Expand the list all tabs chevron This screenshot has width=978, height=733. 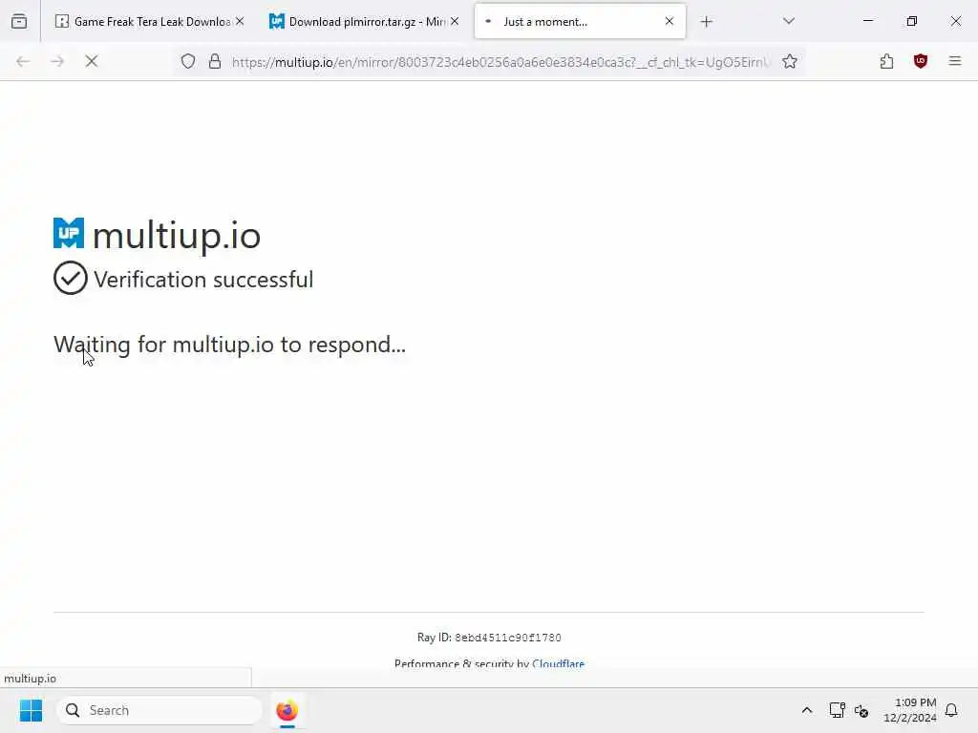788,21
